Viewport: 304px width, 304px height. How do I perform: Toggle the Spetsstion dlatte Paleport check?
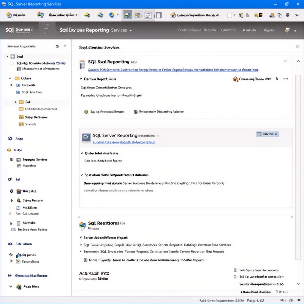tap(82, 175)
